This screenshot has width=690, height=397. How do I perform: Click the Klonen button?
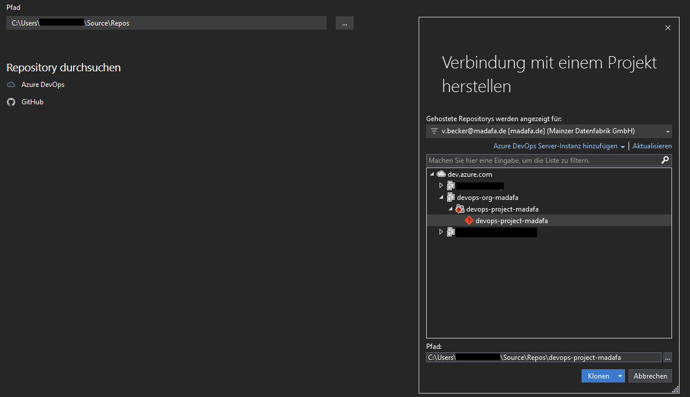(598, 376)
